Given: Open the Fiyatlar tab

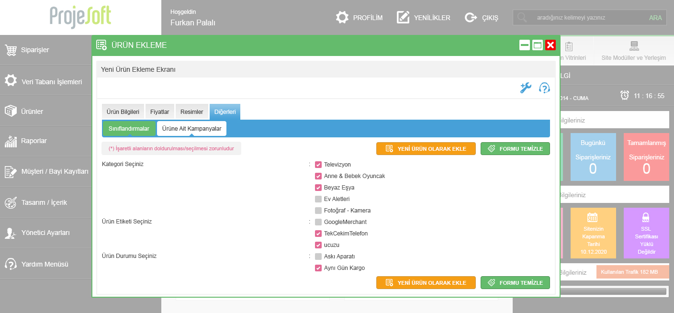Looking at the screenshot, I should (159, 112).
